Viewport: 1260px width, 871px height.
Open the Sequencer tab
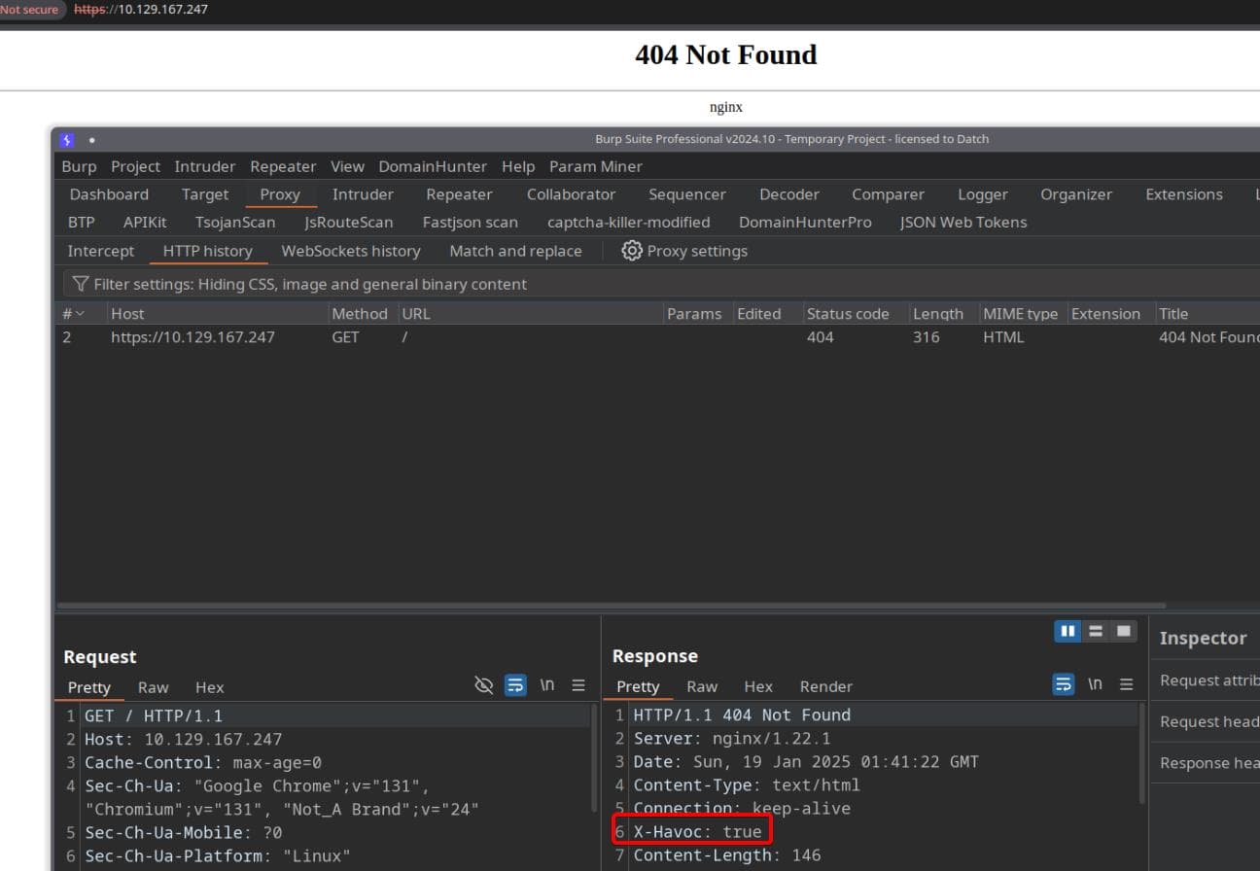687,194
